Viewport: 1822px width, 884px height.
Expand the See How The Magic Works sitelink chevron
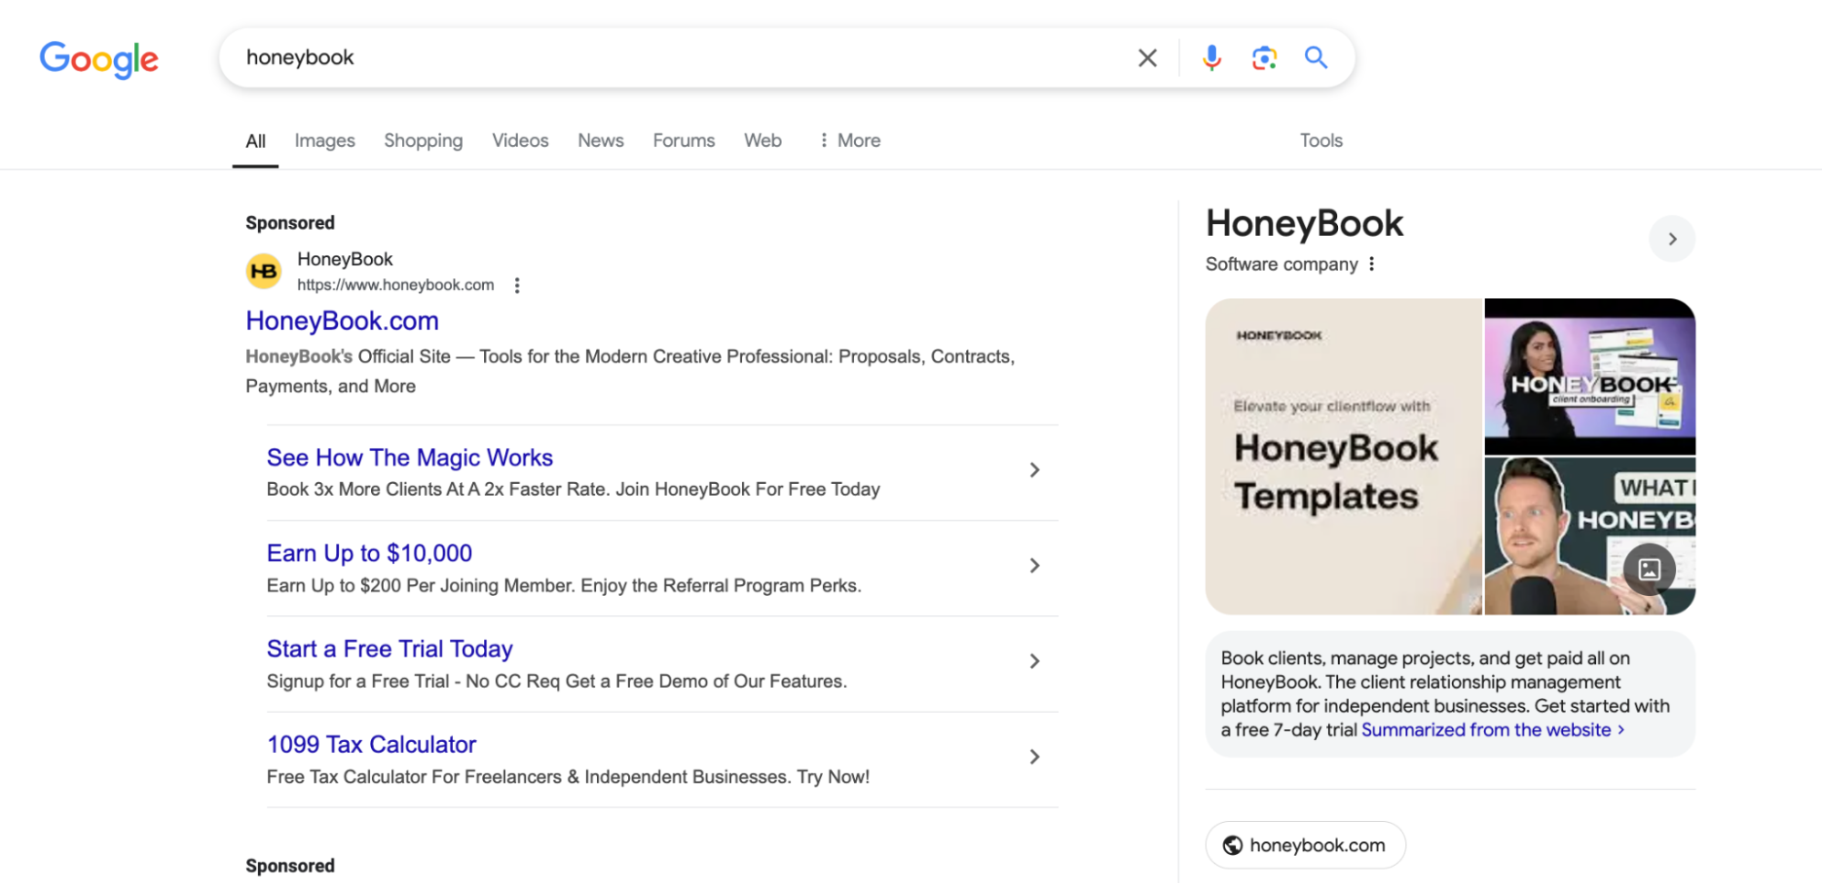[x=1035, y=469]
